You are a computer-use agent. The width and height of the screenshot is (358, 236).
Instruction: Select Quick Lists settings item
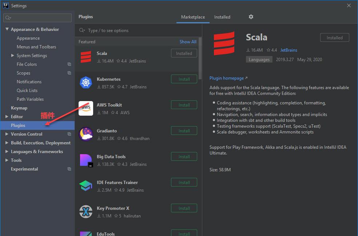pyautogui.click(x=27, y=91)
